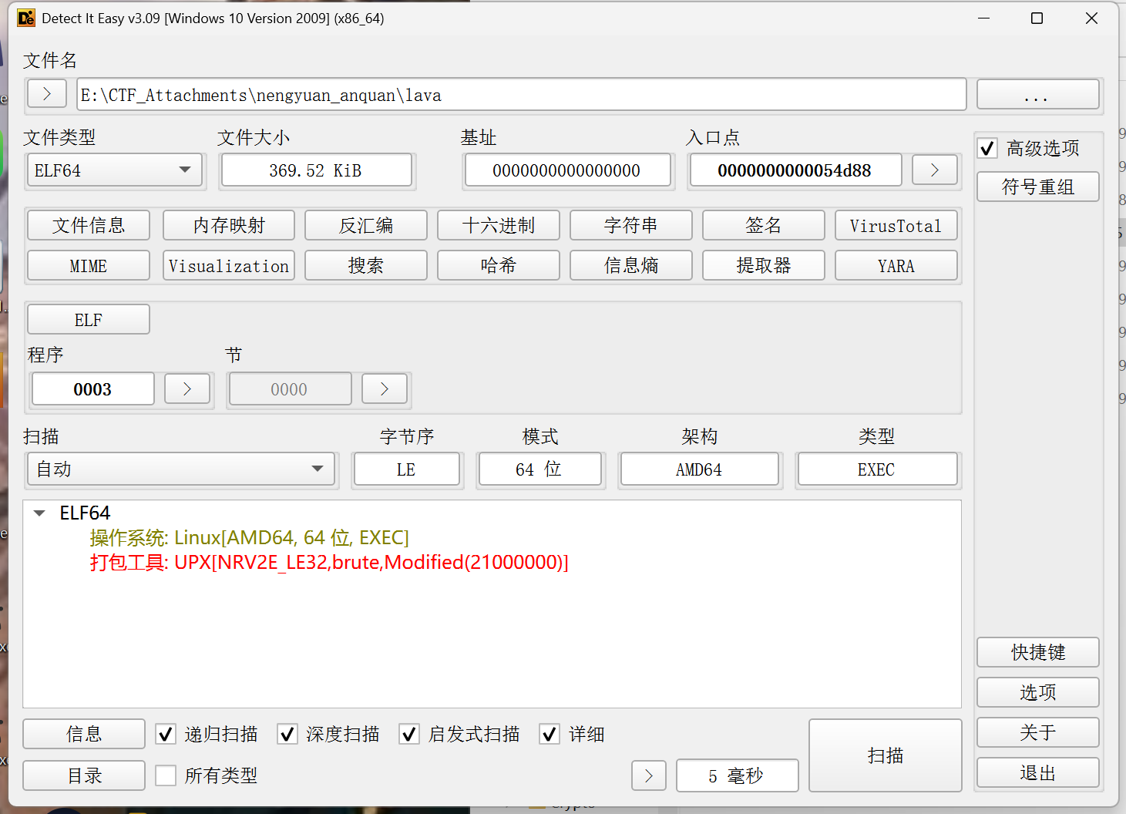Open the 十六进制 hex viewer
This screenshot has height=814, width=1126.
coord(499,225)
